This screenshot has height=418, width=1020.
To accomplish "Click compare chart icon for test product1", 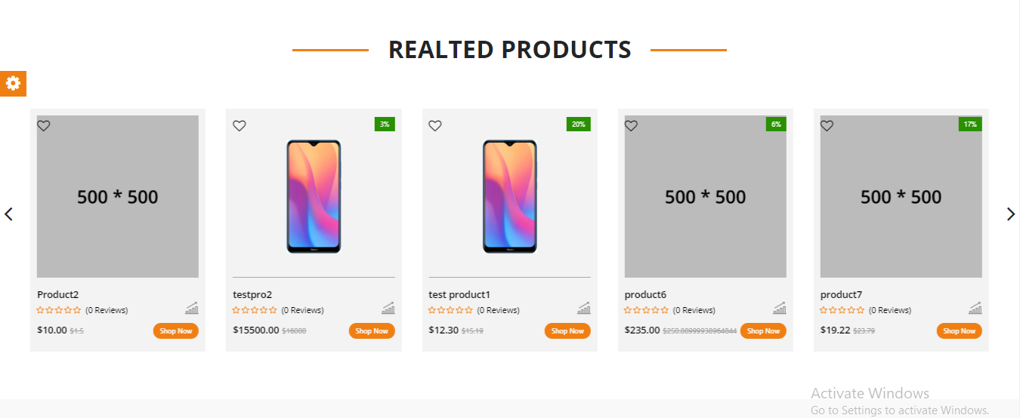I will click(x=584, y=308).
